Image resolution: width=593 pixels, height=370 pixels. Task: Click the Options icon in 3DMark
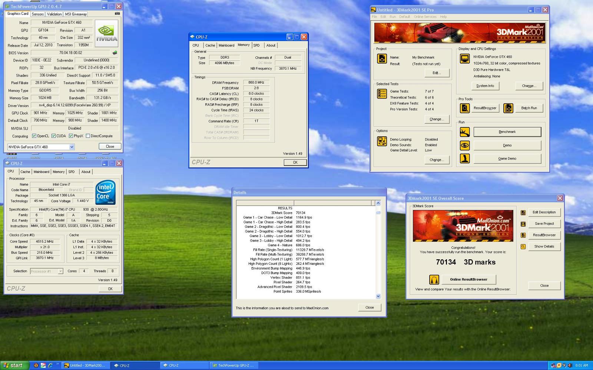pyautogui.click(x=382, y=141)
